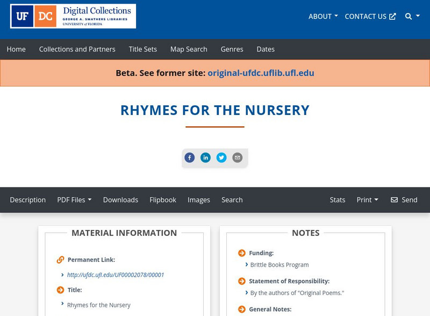This screenshot has height=316, width=430.
Task: Open the Images tab
Action: tap(199, 200)
